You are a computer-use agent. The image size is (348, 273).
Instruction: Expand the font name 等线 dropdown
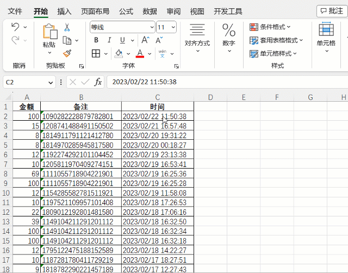coord(152,27)
